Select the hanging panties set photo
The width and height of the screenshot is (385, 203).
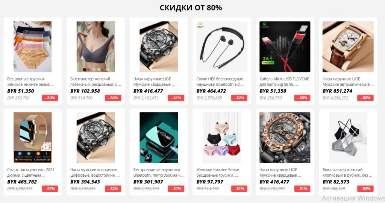tap(222, 138)
